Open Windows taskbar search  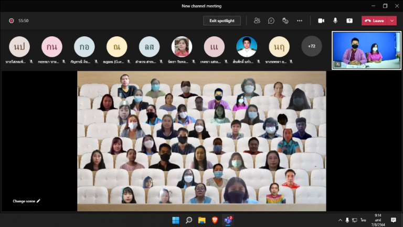(x=189, y=220)
